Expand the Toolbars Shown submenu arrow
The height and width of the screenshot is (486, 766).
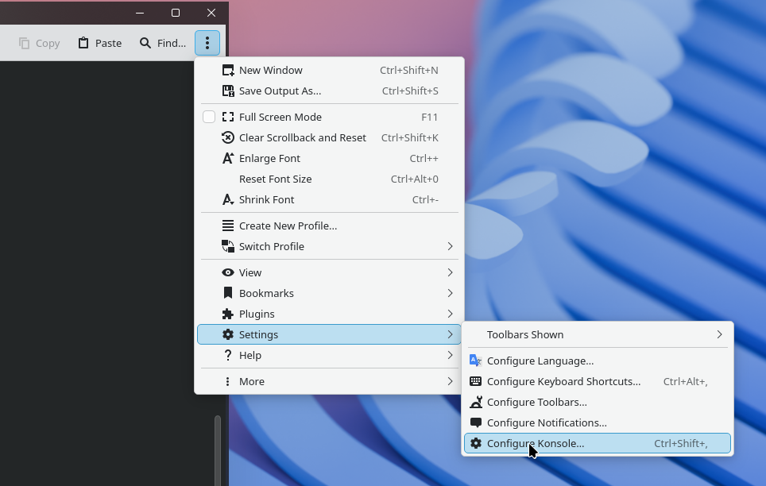719,334
